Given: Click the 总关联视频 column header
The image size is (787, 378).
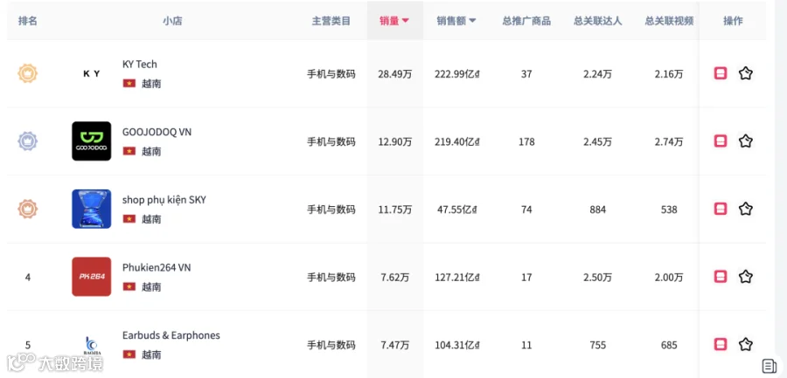Looking at the screenshot, I should [x=669, y=21].
